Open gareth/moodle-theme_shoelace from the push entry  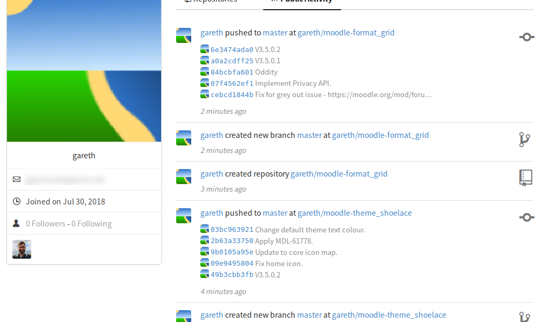[354, 213]
